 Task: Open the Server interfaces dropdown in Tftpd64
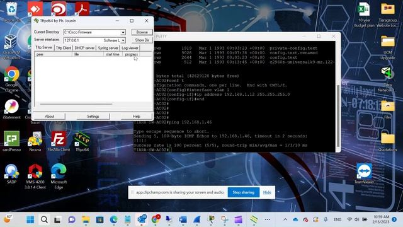click(x=123, y=40)
